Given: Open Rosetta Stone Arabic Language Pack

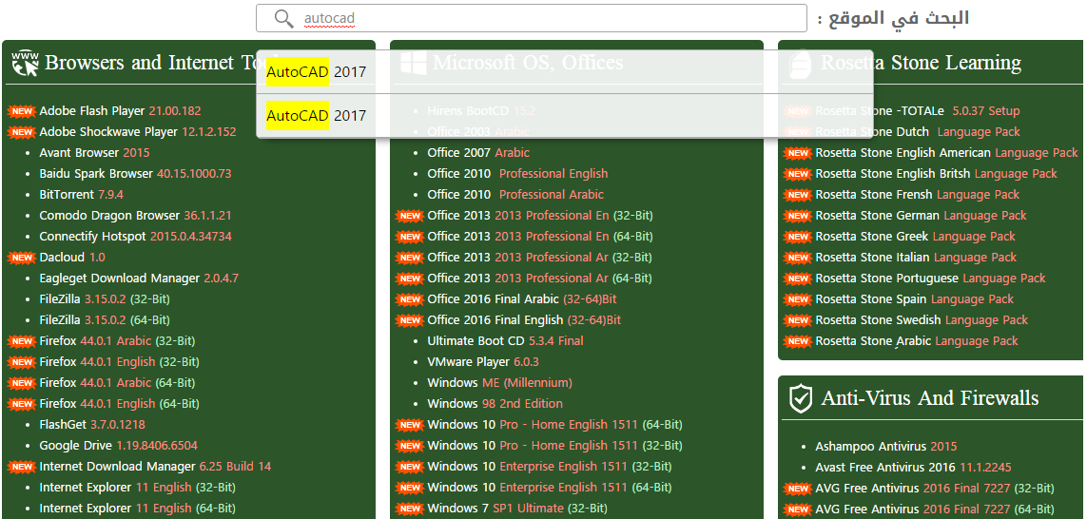Looking at the screenshot, I should [x=917, y=341].
